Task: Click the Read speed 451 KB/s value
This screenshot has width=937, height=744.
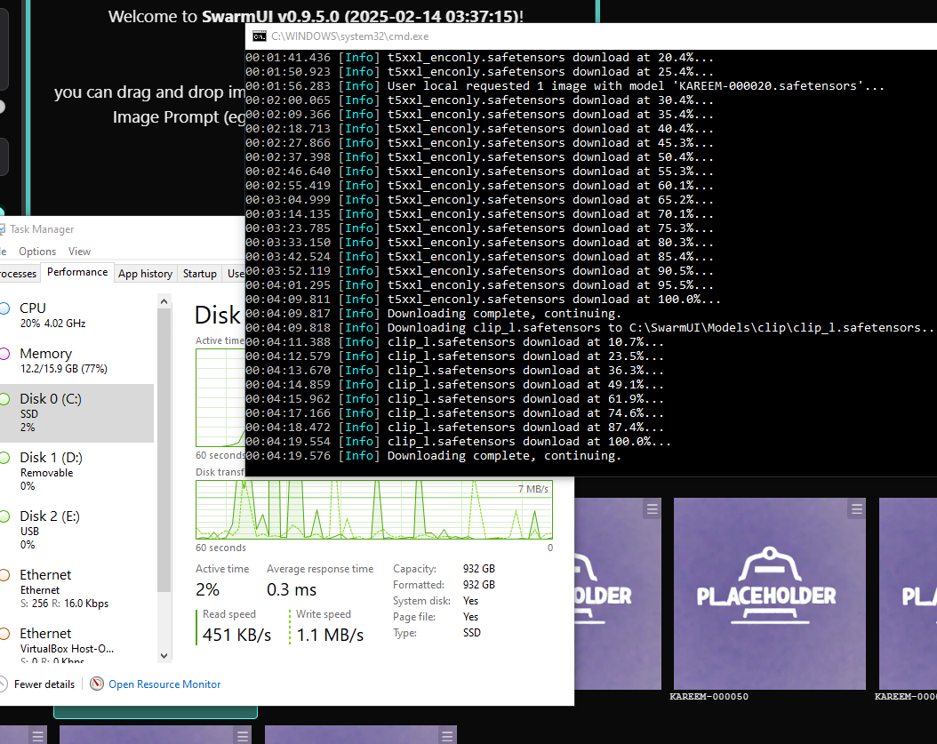Action: click(236, 635)
